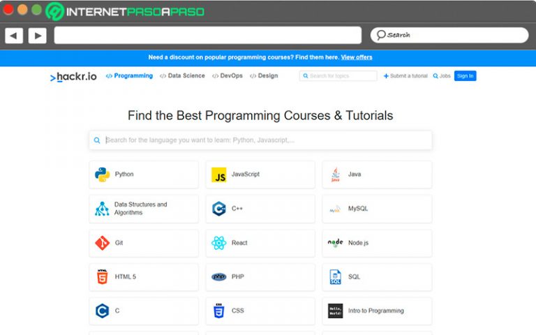Click the orange window minimize button
This screenshot has width=536, height=335.
coord(22,9)
